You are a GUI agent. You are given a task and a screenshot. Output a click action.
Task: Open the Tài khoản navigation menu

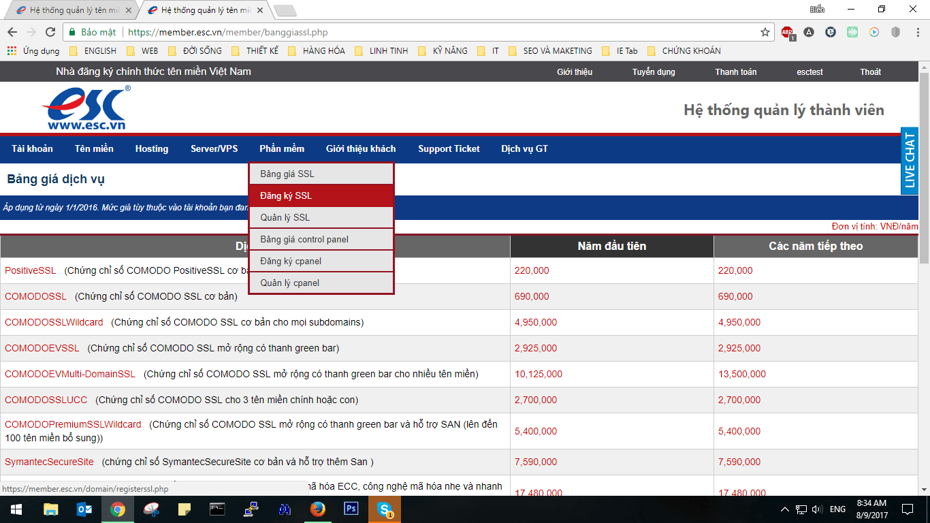tap(32, 149)
